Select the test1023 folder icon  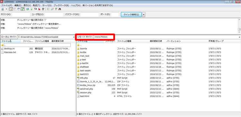tap(78, 74)
